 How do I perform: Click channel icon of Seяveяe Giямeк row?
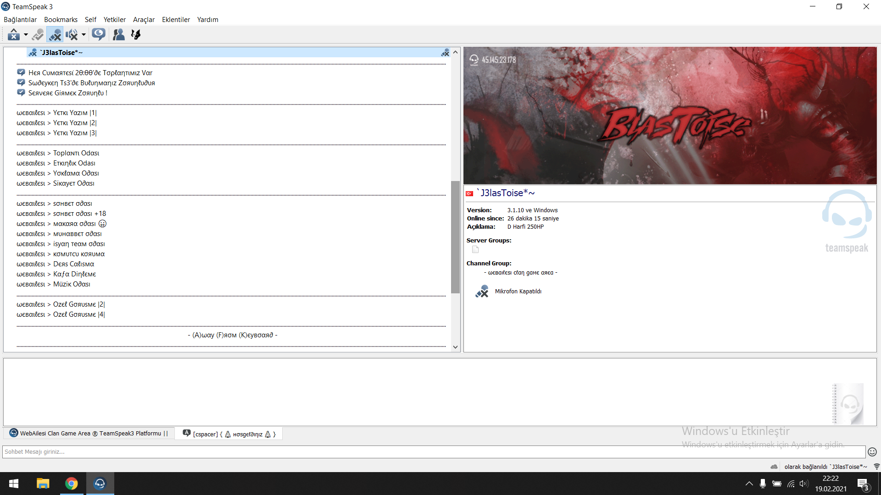(x=21, y=93)
